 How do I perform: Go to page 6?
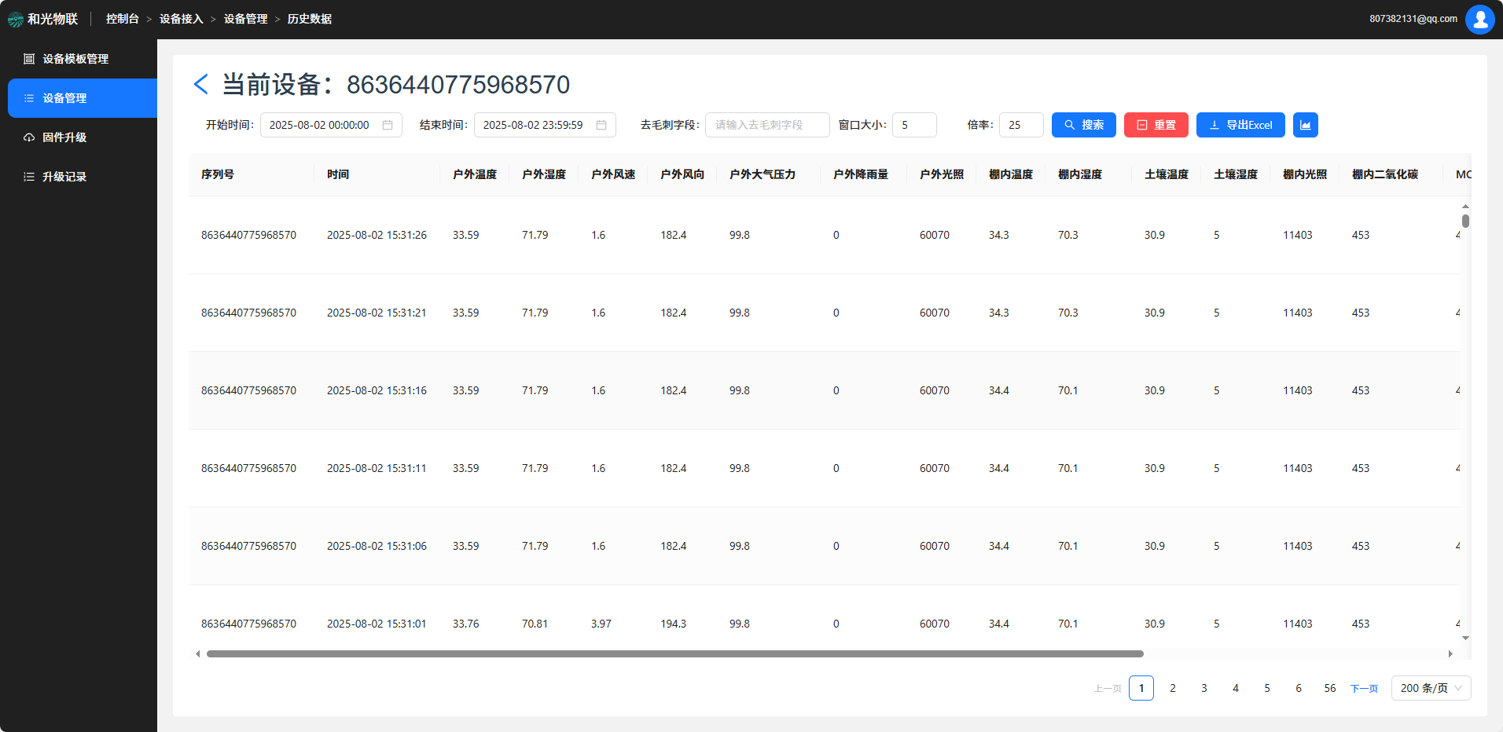(1299, 688)
